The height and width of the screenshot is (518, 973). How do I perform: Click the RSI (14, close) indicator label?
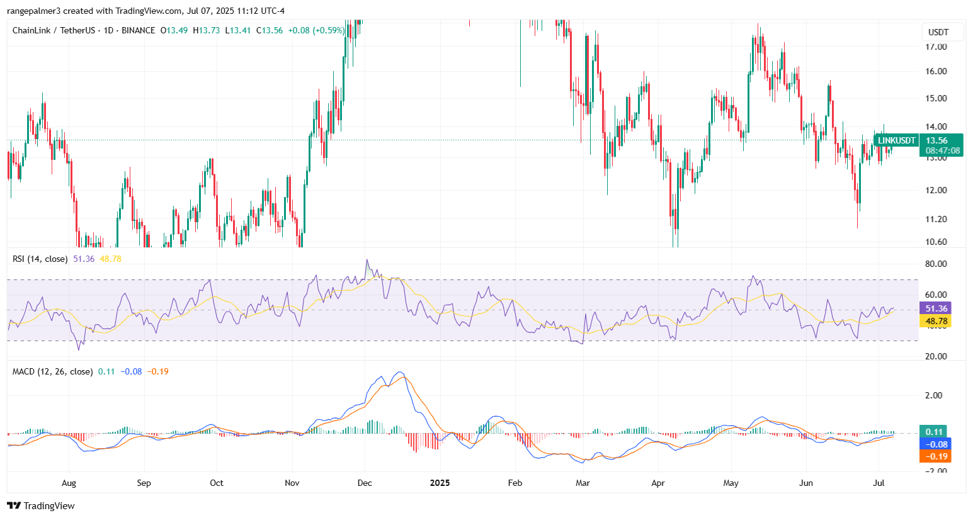40,259
